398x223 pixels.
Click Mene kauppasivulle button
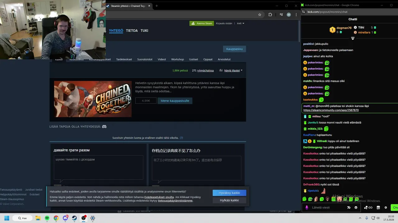click(175, 101)
